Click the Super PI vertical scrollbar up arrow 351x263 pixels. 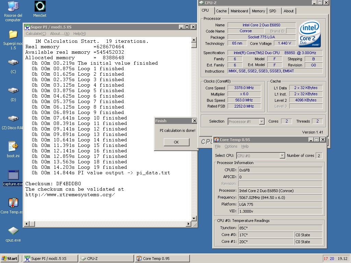194,40
